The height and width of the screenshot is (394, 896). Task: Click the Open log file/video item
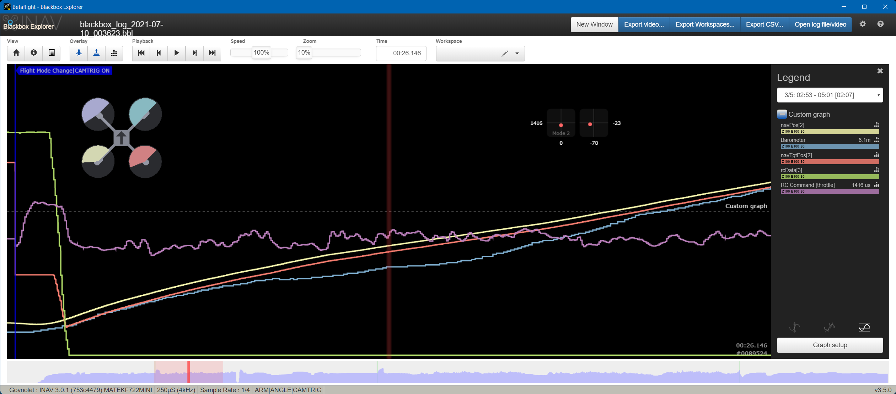point(820,24)
